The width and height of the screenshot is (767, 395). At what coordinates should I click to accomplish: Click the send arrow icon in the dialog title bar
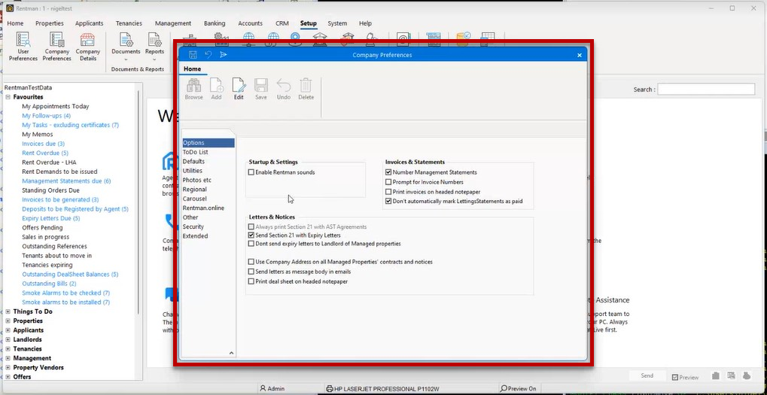point(224,55)
